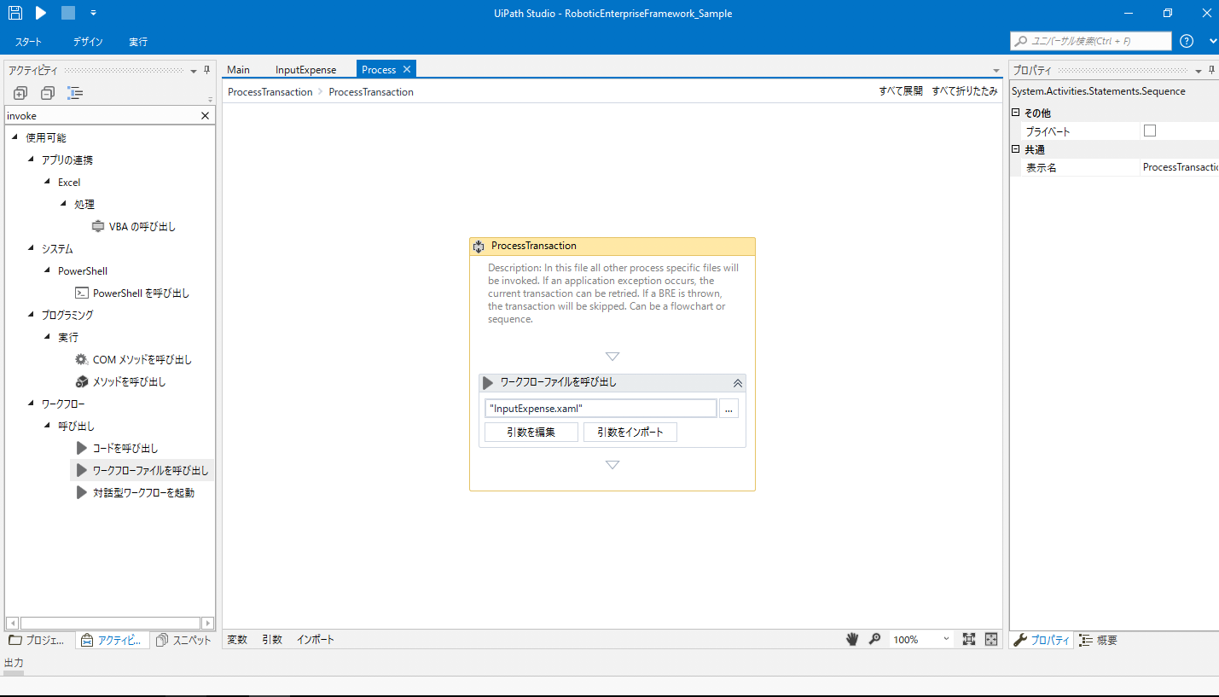Switch to the スニペット panel tab
Screen dimensions: 1219x697
[x=183, y=640]
